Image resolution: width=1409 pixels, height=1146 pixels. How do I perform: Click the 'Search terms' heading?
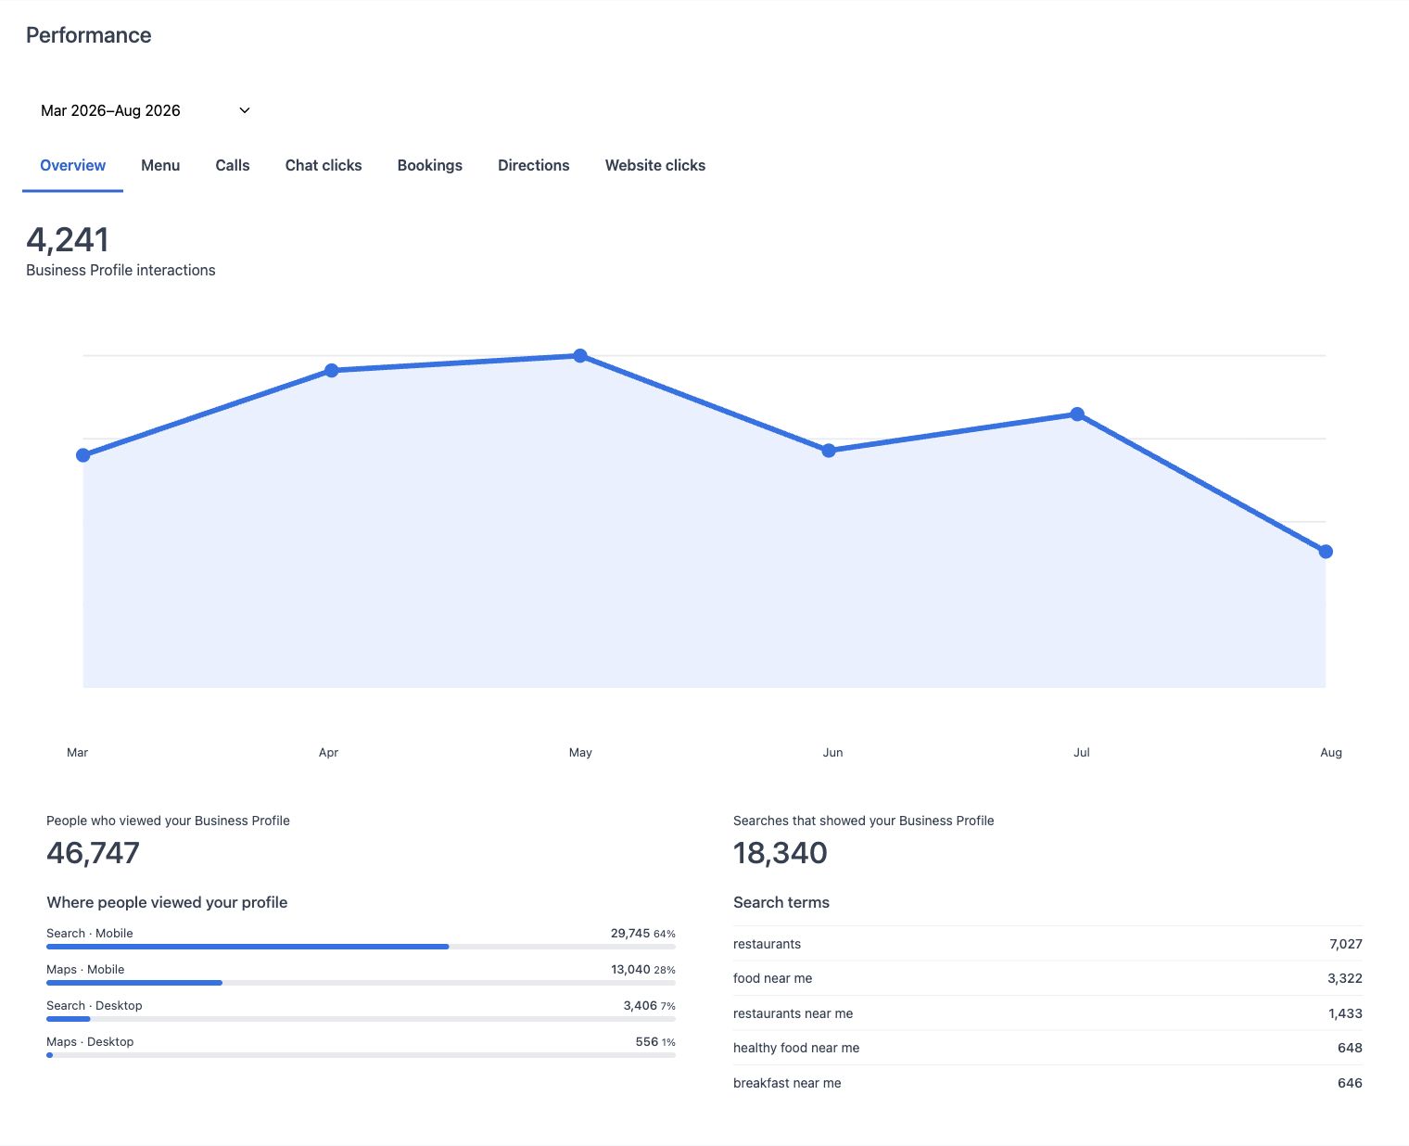coord(781,902)
